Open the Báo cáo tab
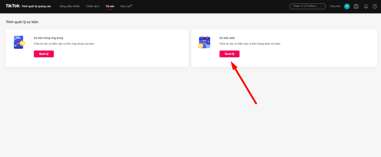 tap(125, 6)
